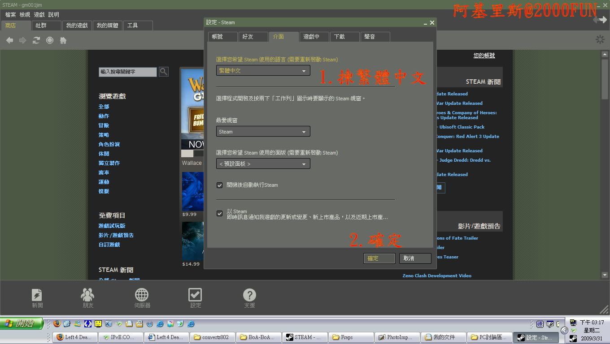Click the 取消 (Cancel) button
Image resolution: width=610 pixels, height=344 pixels.
(x=415, y=258)
